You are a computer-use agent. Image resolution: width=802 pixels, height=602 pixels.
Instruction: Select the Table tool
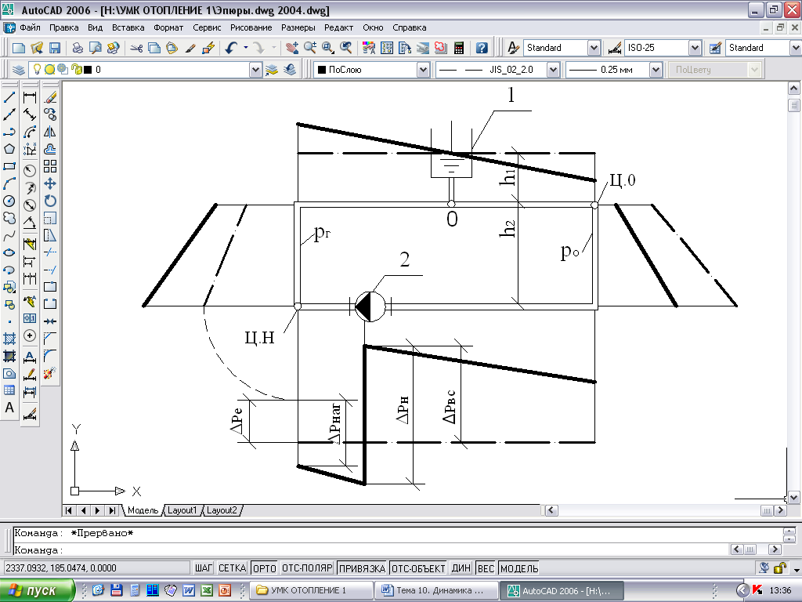[x=9, y=390]
